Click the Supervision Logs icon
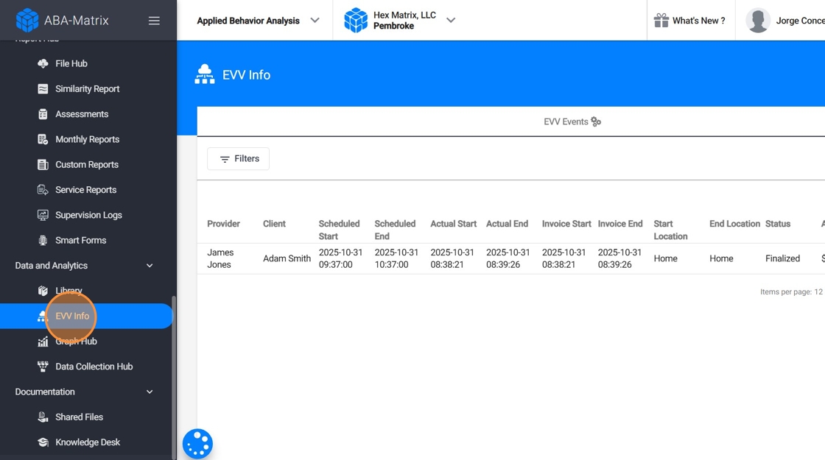 pos(43,215)
